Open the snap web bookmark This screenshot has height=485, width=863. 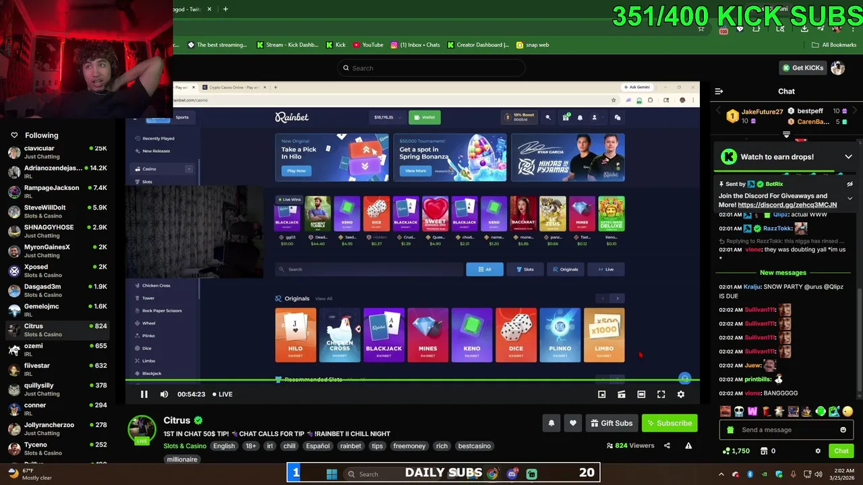click(533, 45)
